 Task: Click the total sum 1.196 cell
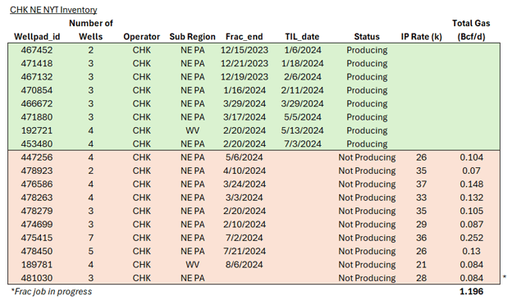[471, 291]
